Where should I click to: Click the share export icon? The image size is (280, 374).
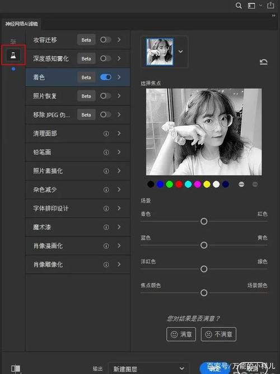(270, 5)
